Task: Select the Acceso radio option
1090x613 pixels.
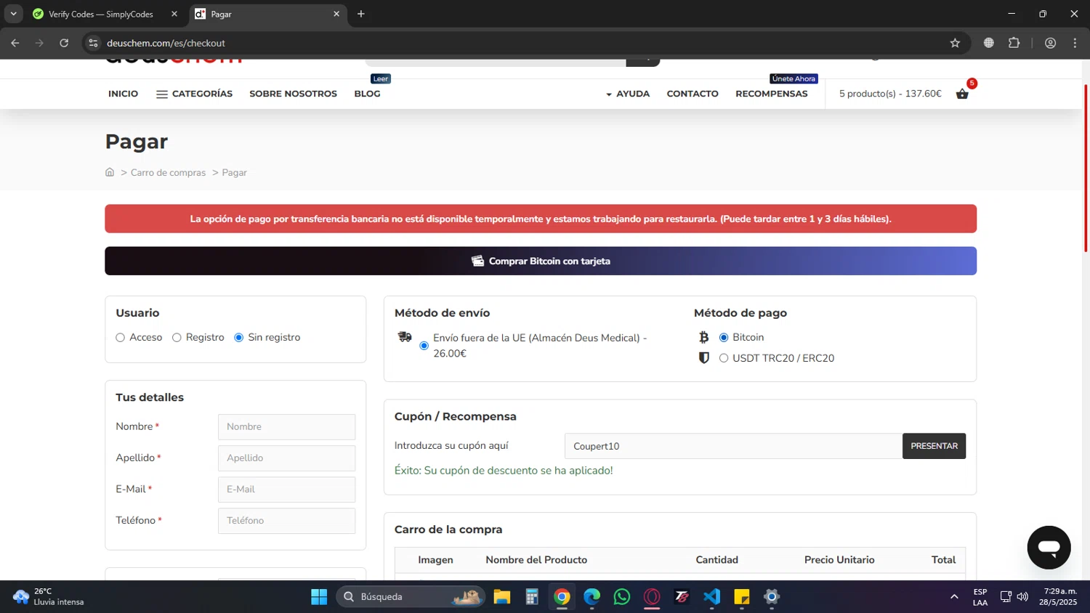Action: (x=121, y=338)
